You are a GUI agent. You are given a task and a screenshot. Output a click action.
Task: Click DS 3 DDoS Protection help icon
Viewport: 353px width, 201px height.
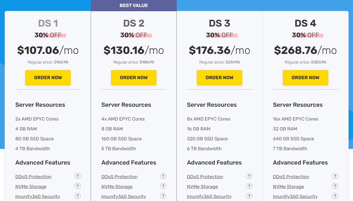(249, 176)
